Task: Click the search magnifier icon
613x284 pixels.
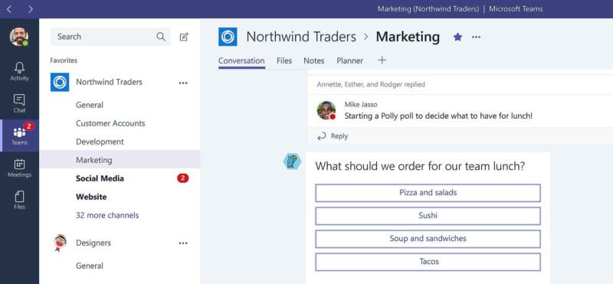Action: [x=161, y=37]
